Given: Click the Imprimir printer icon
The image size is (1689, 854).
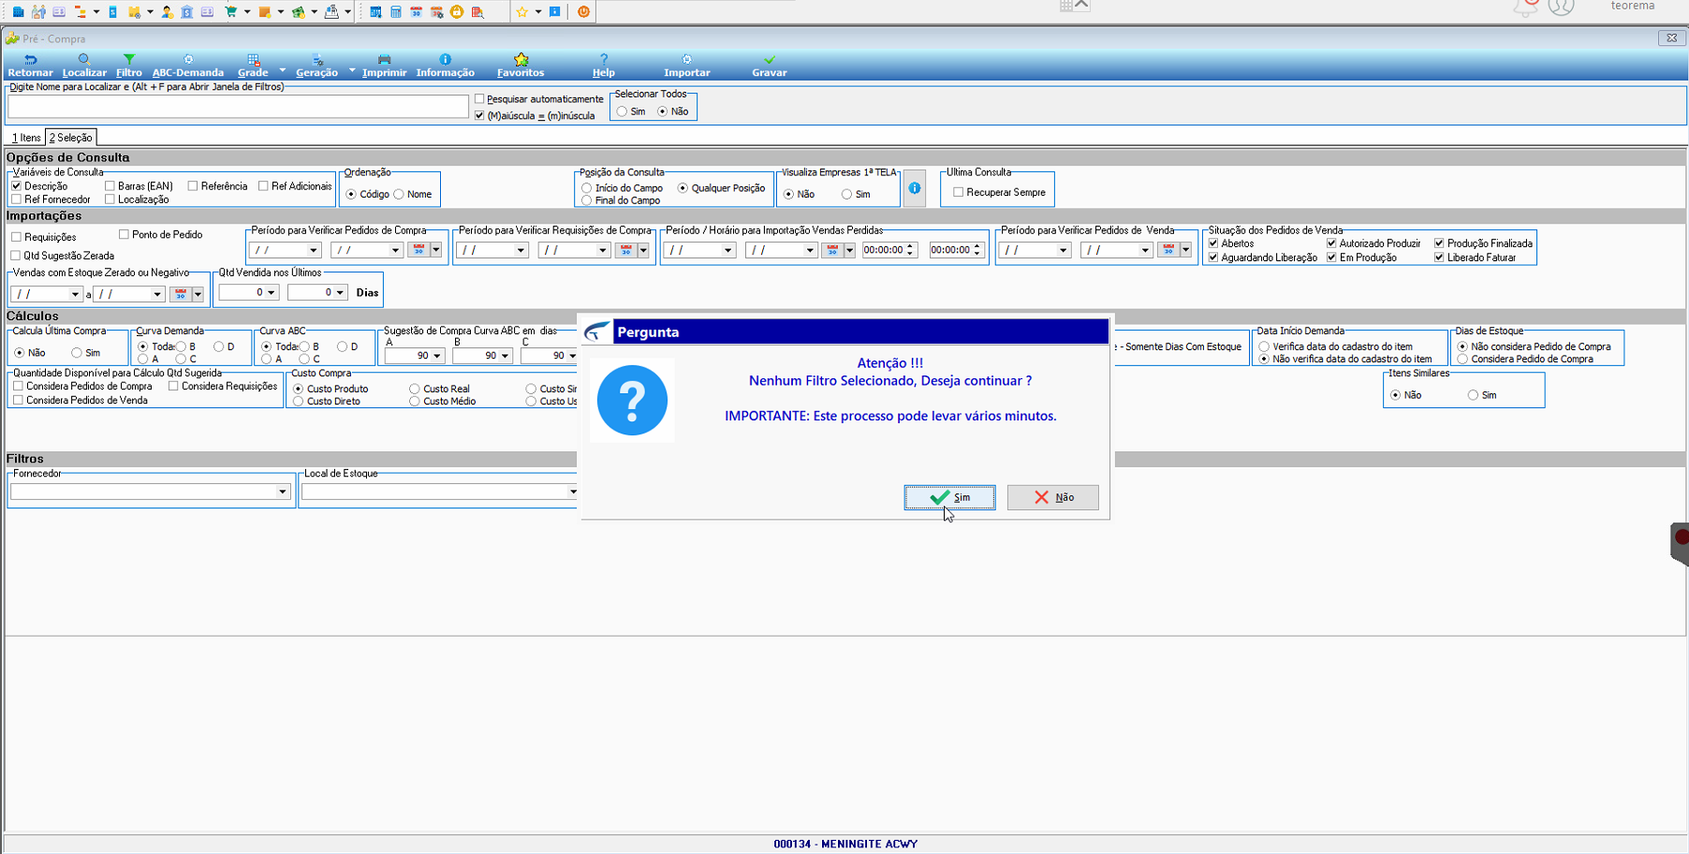Looking at the screenshot, I should [384, 59].
